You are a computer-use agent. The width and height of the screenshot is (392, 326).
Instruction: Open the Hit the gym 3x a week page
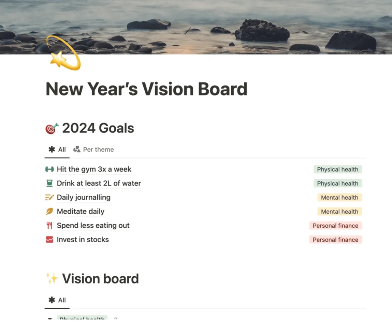pos(94,169)
